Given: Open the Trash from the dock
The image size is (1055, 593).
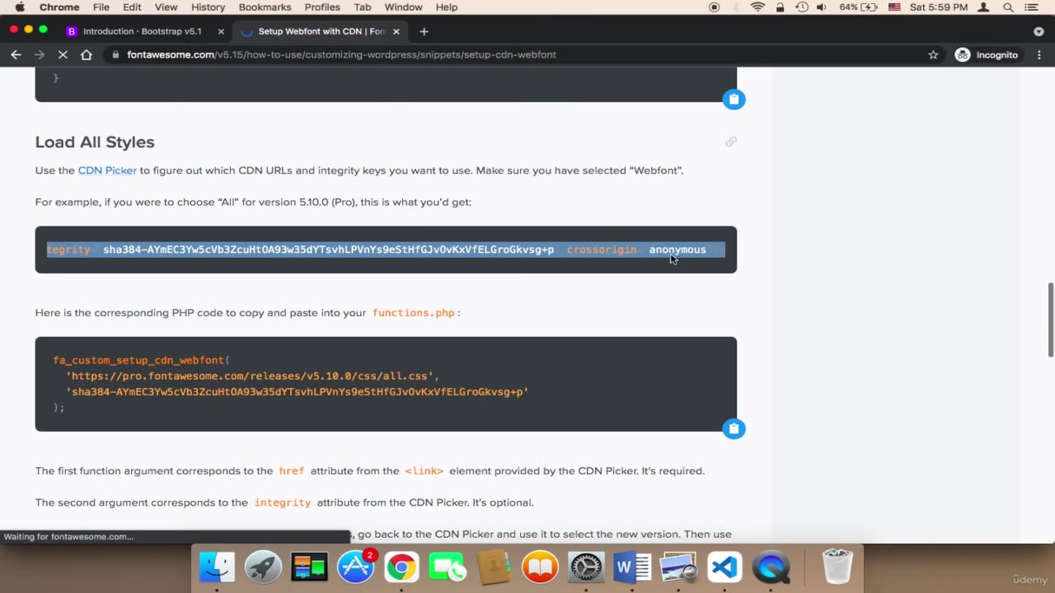Looking at the screenshot, I should coord(837,567).
